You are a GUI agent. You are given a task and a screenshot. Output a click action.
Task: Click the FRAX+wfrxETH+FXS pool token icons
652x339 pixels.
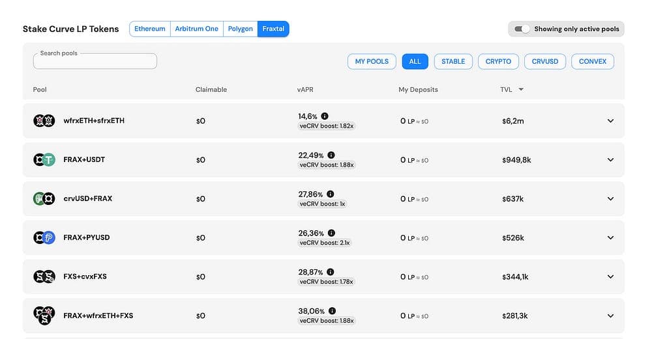(x=44, y=316)
